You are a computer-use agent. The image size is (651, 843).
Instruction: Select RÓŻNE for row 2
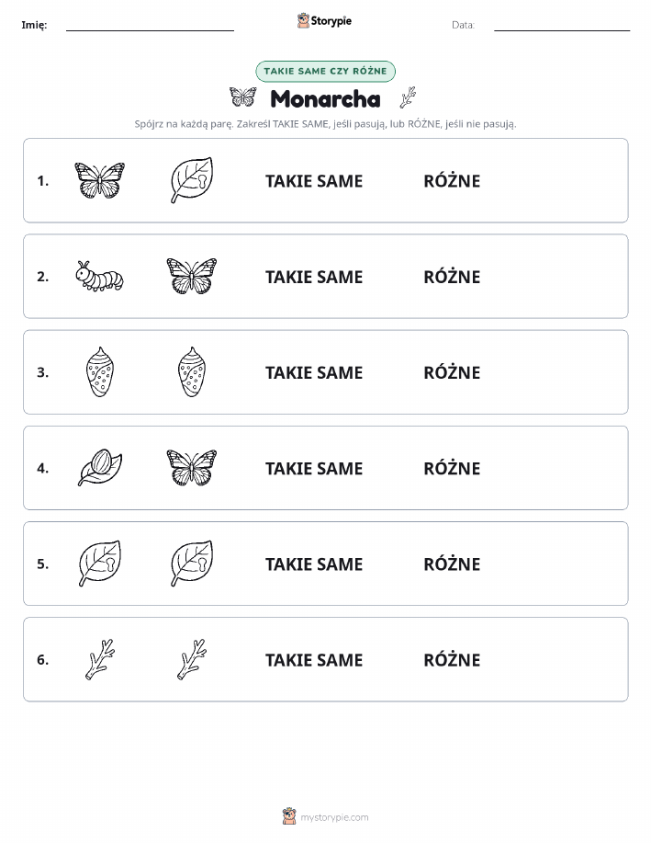pyautogui.click(x=452, y=277)
